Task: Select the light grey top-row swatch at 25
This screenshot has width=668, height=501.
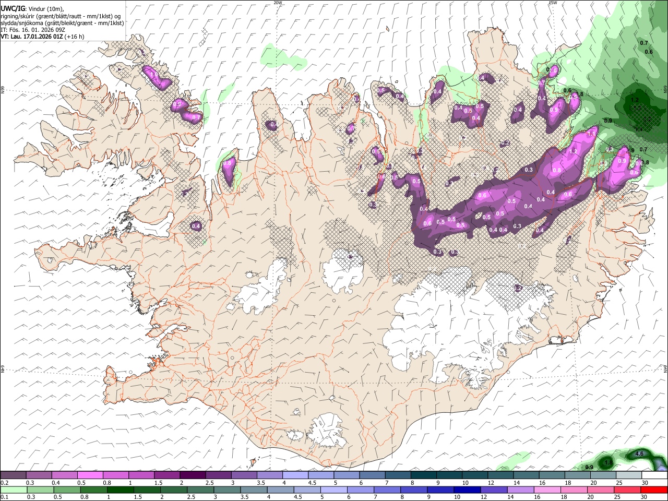Action: (628, 475)
